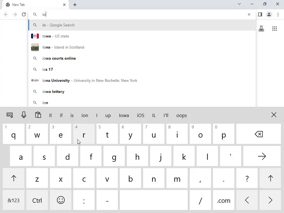The image size is (284, 213).
Task: Switch to the &123 symbols layout
Action: pos(14,200)
